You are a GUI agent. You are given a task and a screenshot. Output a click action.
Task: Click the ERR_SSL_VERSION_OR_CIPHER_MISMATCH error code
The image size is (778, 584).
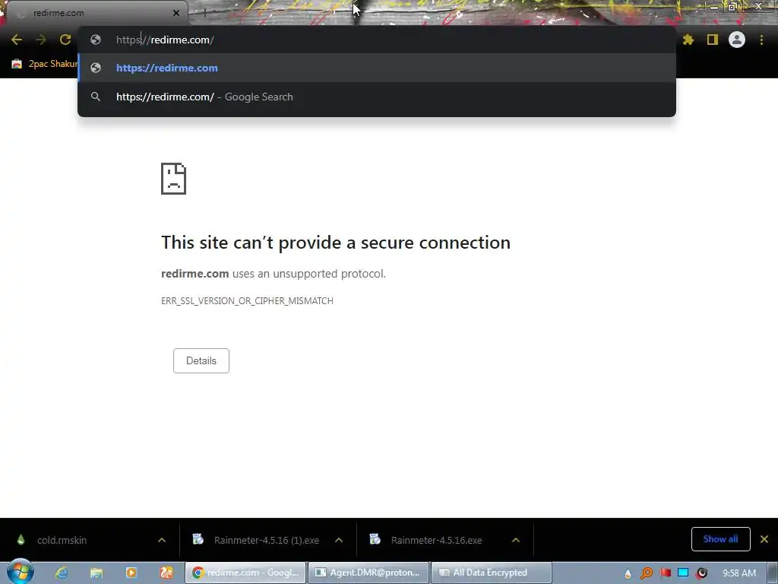(x=247, y=301)
